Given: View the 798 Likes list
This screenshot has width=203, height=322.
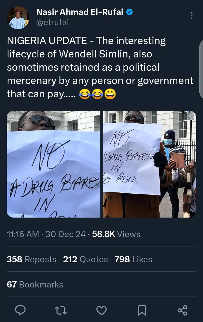Looking at the screenshot, I should click(133, 259).
